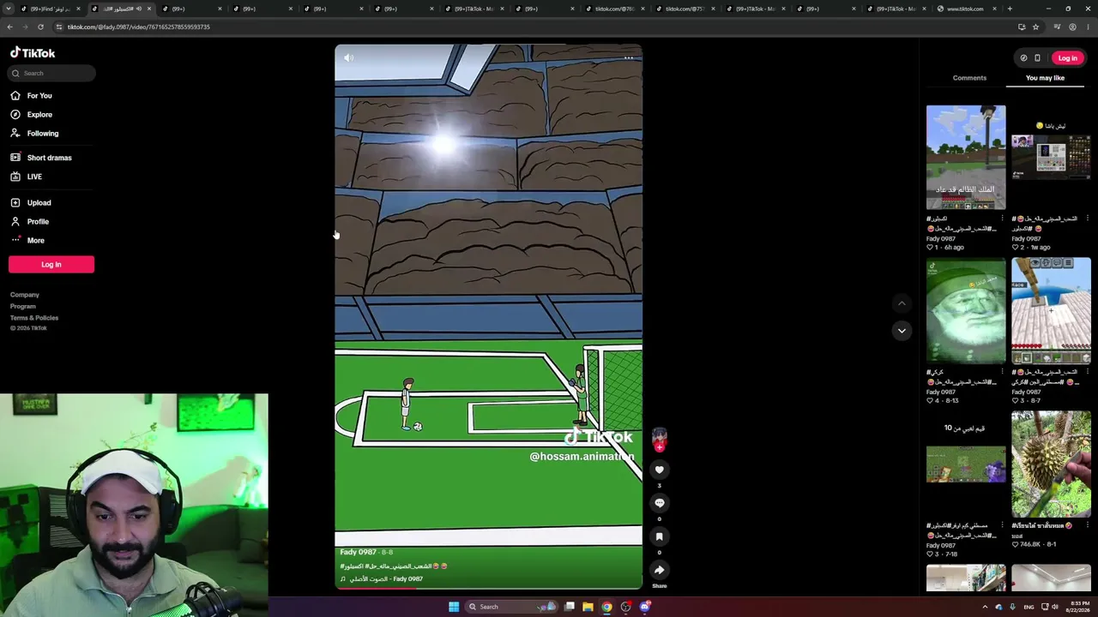1098x617 pixels.
Task: Open a new browser tab
Action: pos(1010,9)
